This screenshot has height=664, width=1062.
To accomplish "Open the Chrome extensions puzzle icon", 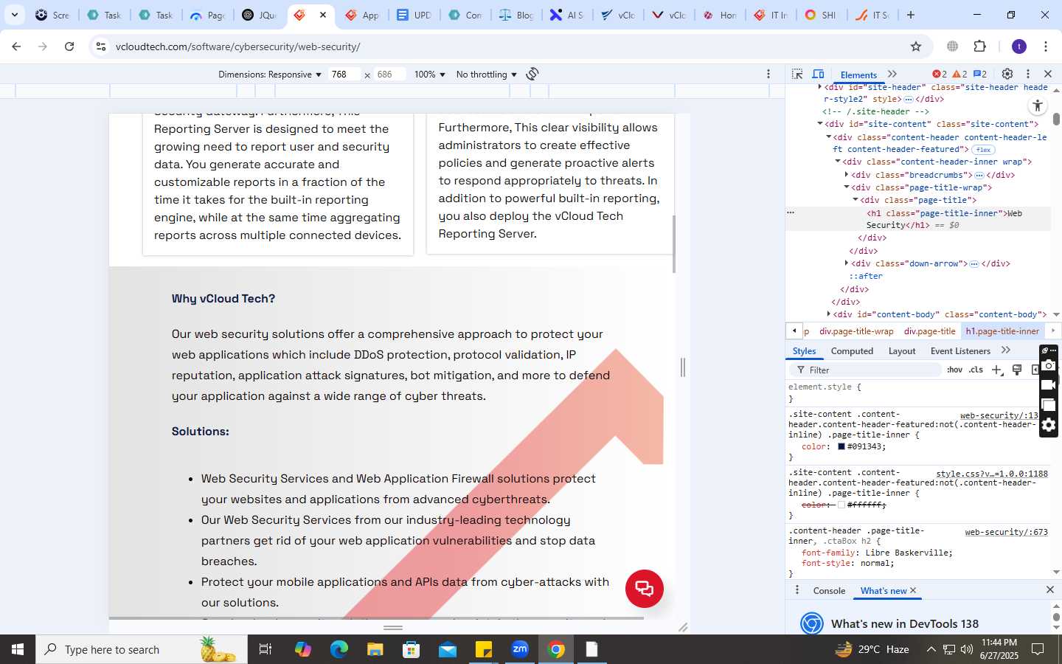I will pos(980,46).
